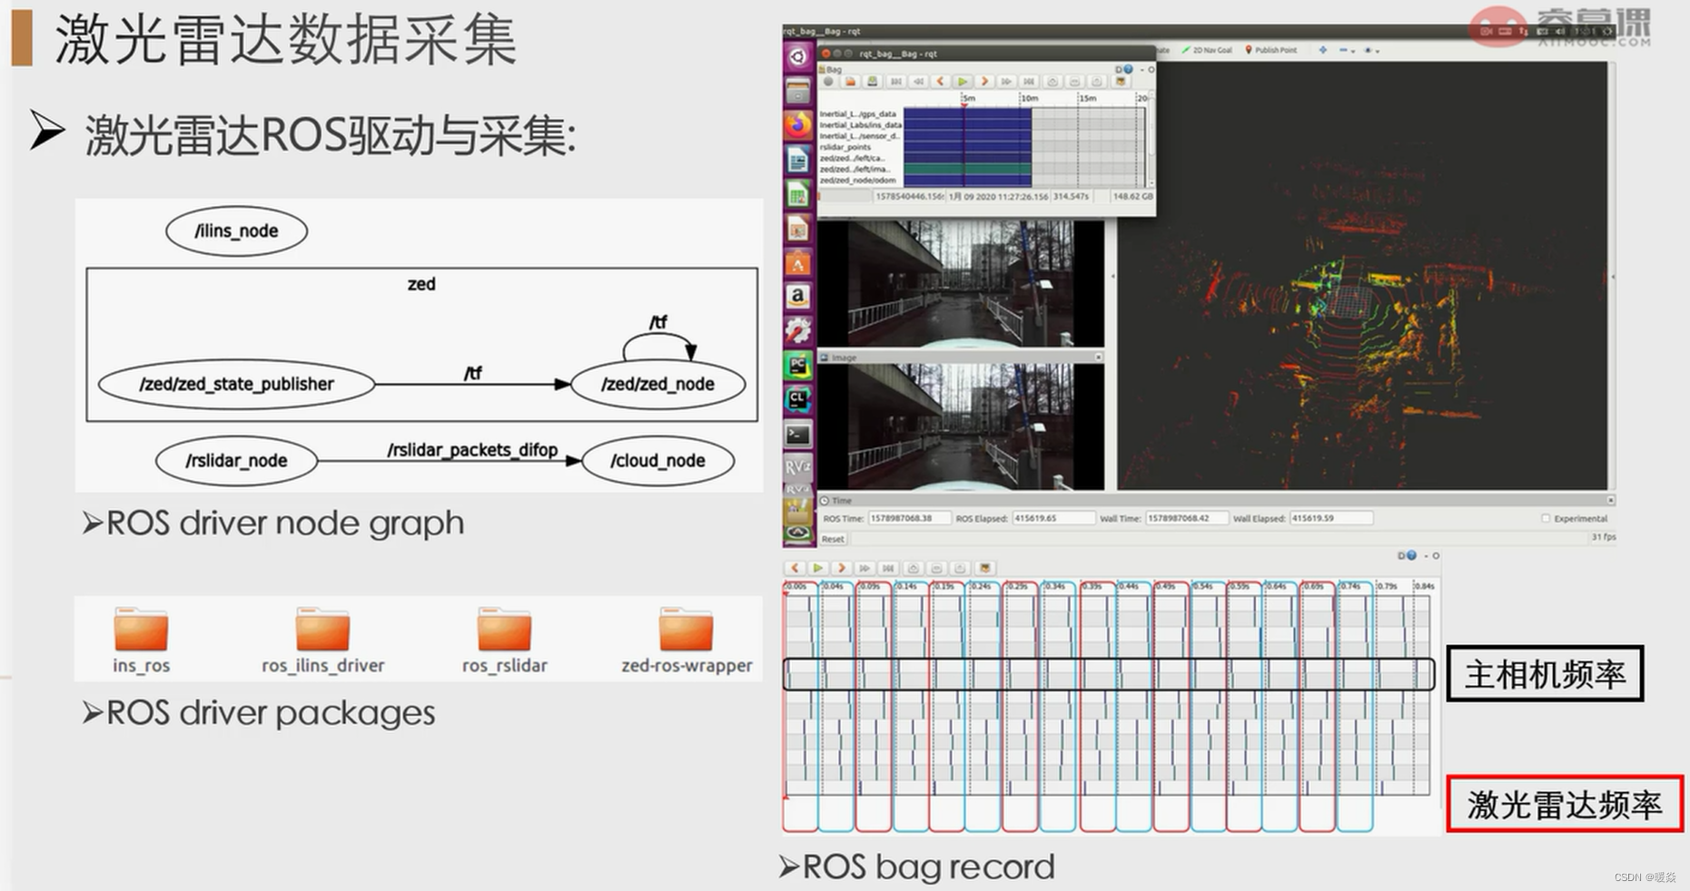Enable the Experimental checkbox
Viewport: 1690px width, 891px height.
(1546, 519)
